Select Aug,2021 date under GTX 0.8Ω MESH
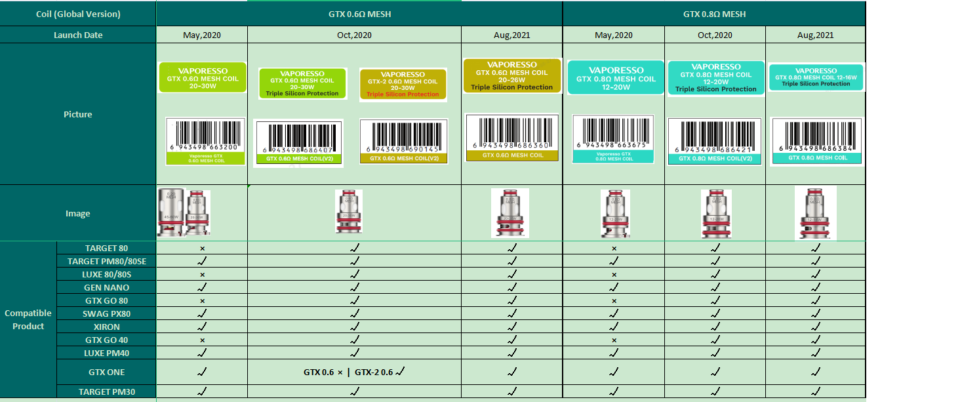 tap(816, 35)
